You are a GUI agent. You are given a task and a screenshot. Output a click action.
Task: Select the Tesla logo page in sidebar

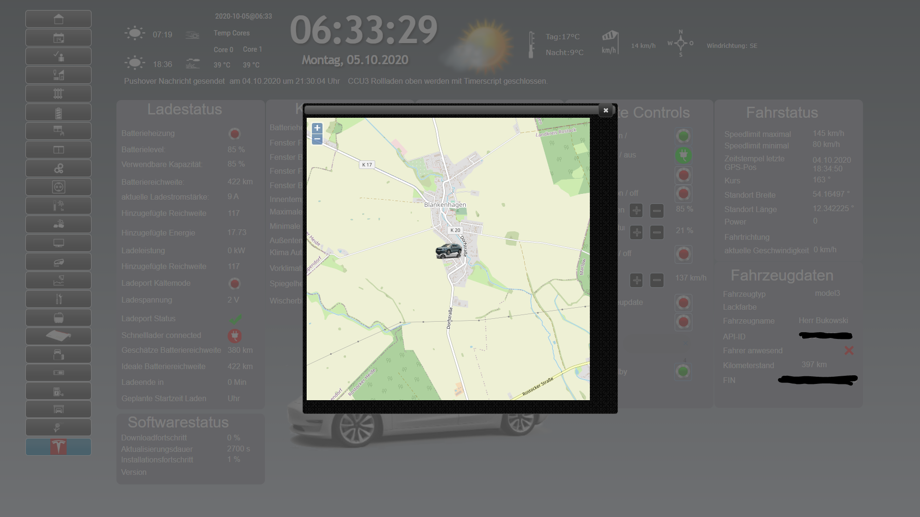tap(58, 447)
